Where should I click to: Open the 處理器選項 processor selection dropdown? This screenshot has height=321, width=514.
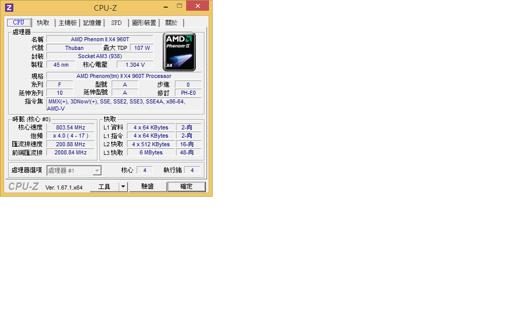(74, 170)
